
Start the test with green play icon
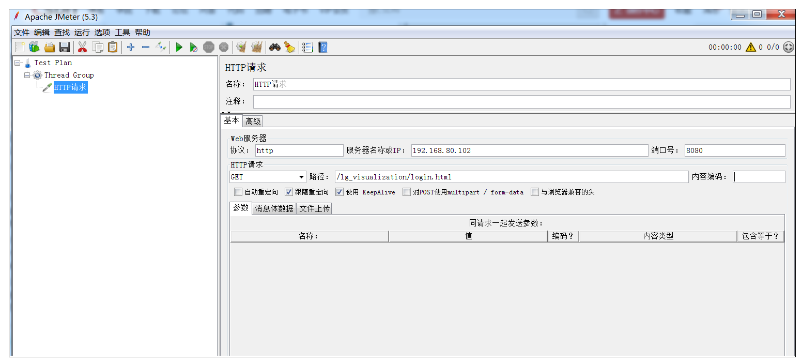point(179,48)
